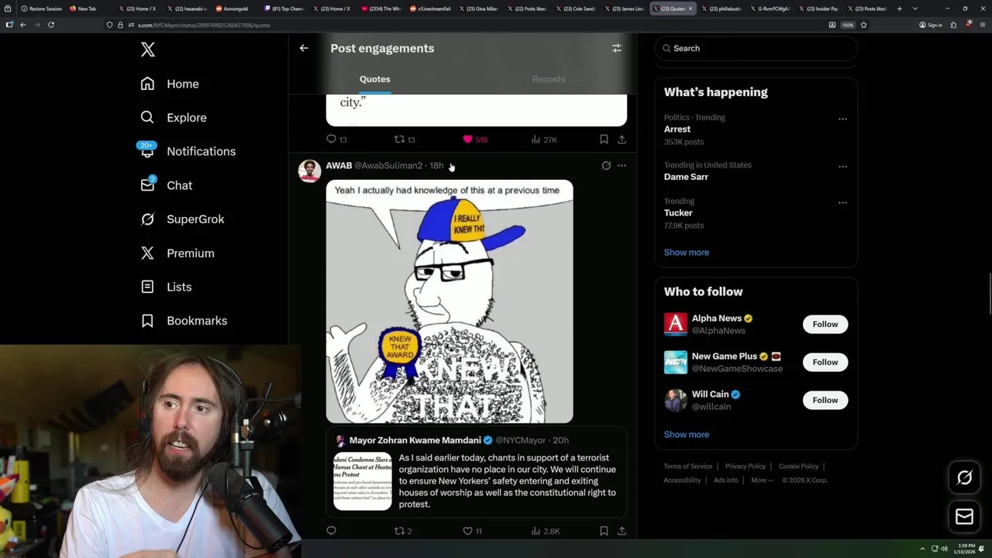Image resolution: width=992 pixels, height=558 pixels.
Task: Share the post with 516 likes
Action: coord(622,139)
